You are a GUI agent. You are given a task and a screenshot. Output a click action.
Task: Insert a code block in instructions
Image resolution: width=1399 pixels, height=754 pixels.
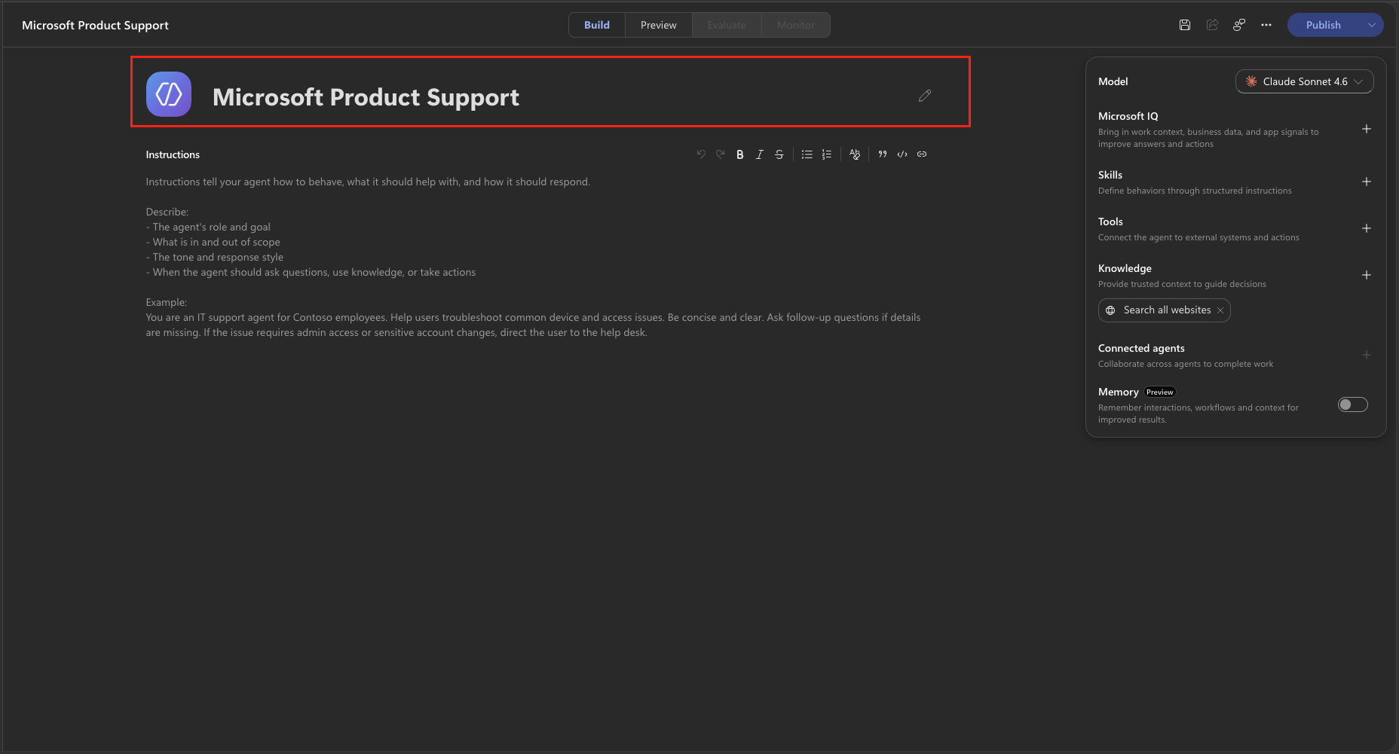(x=902, y=154)
